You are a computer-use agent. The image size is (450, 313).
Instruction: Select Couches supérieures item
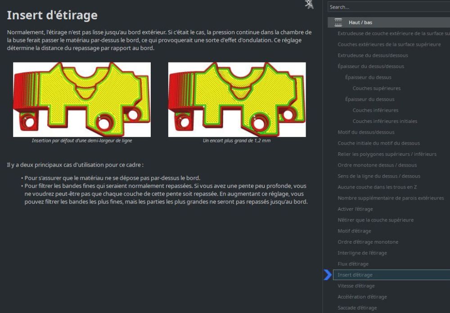(377, 88)
